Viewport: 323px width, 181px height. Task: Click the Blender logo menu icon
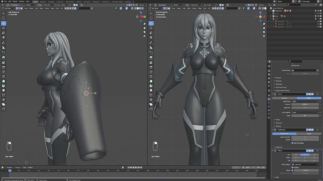(x=2, y=2)
